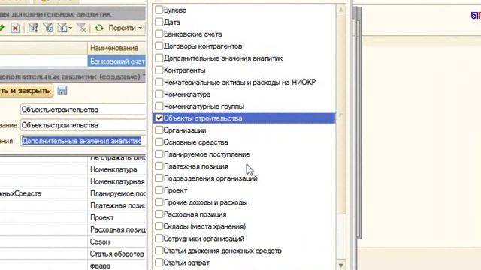Click the first filter funnel icon
Viewport: 481px width, 270px height.
(x=33, y=28)
